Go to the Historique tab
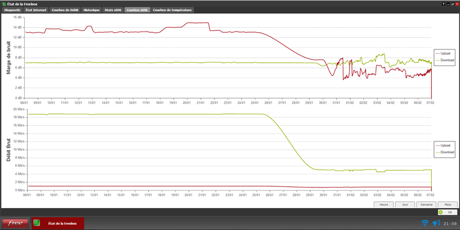 91,10
